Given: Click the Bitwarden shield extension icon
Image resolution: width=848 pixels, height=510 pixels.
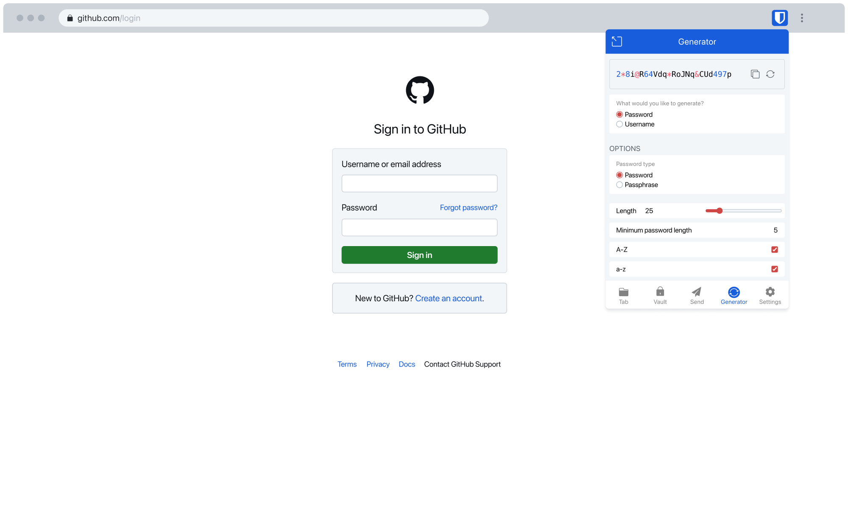Looking at the screenshot, I should click(x=779, y=18).
